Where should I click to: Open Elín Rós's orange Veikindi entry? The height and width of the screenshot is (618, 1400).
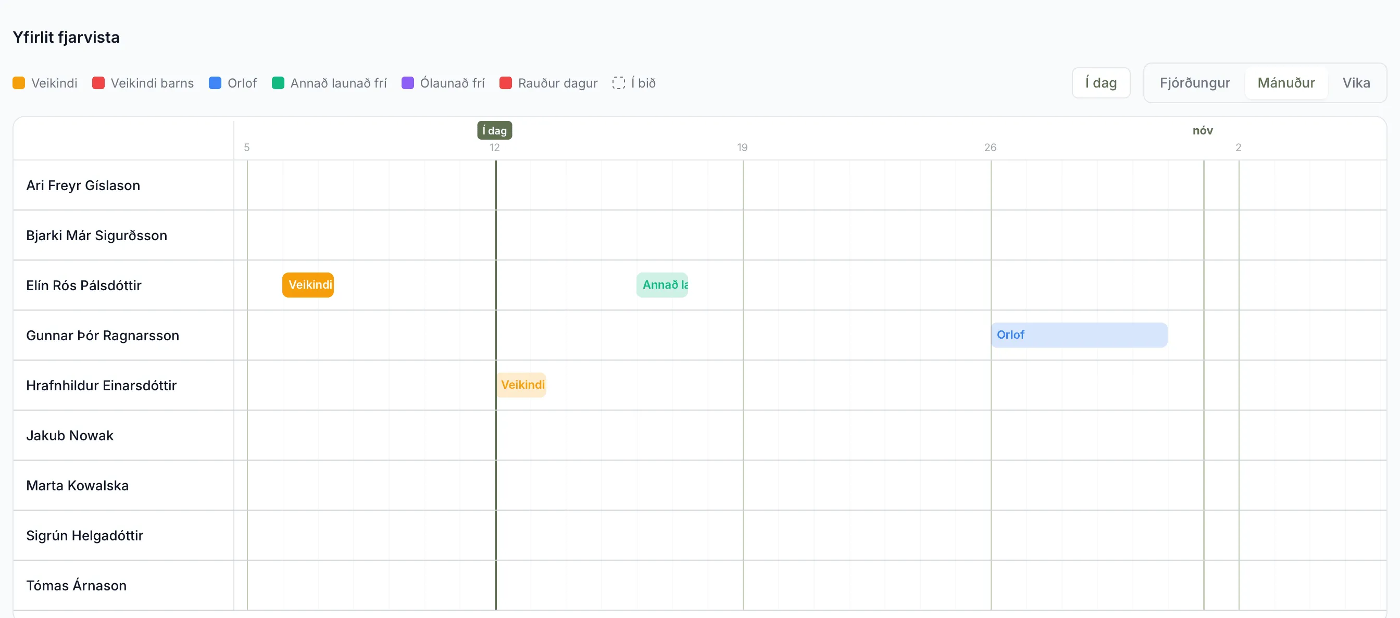point(308,285)
